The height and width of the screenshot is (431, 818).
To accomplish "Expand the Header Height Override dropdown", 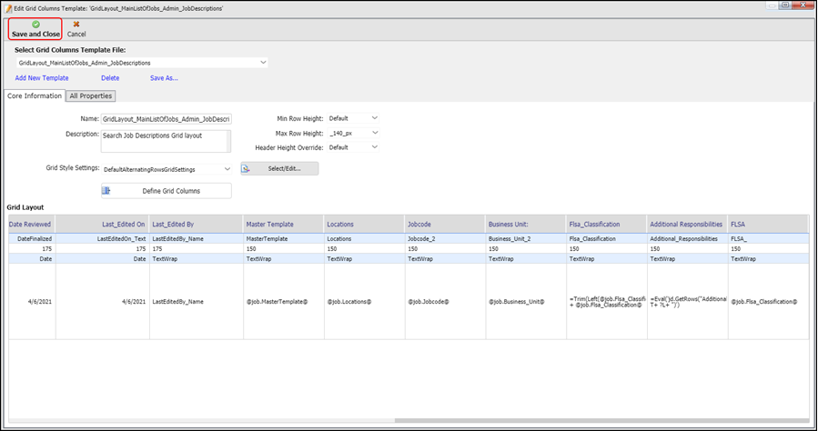I will [374, 147].
